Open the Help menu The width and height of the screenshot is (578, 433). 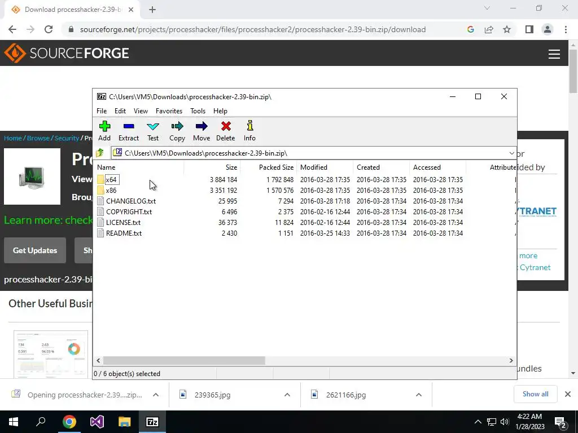click(x=220, y=111)
